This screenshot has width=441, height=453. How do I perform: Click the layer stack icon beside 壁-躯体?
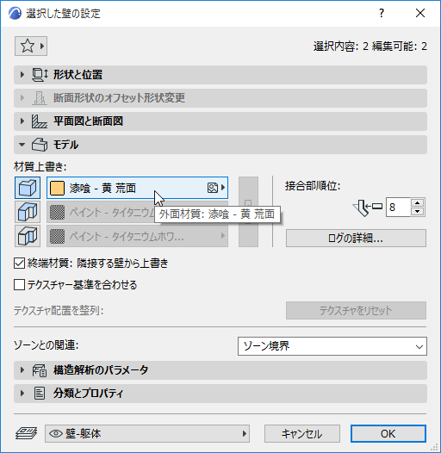(x=27, y=433)
